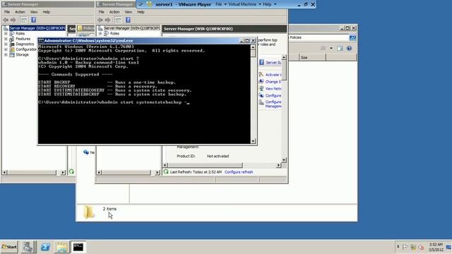This screenshot has height=254, width=452.
Task: Select Server Manager root node in left tree
Action: click(x=37, y=28)
